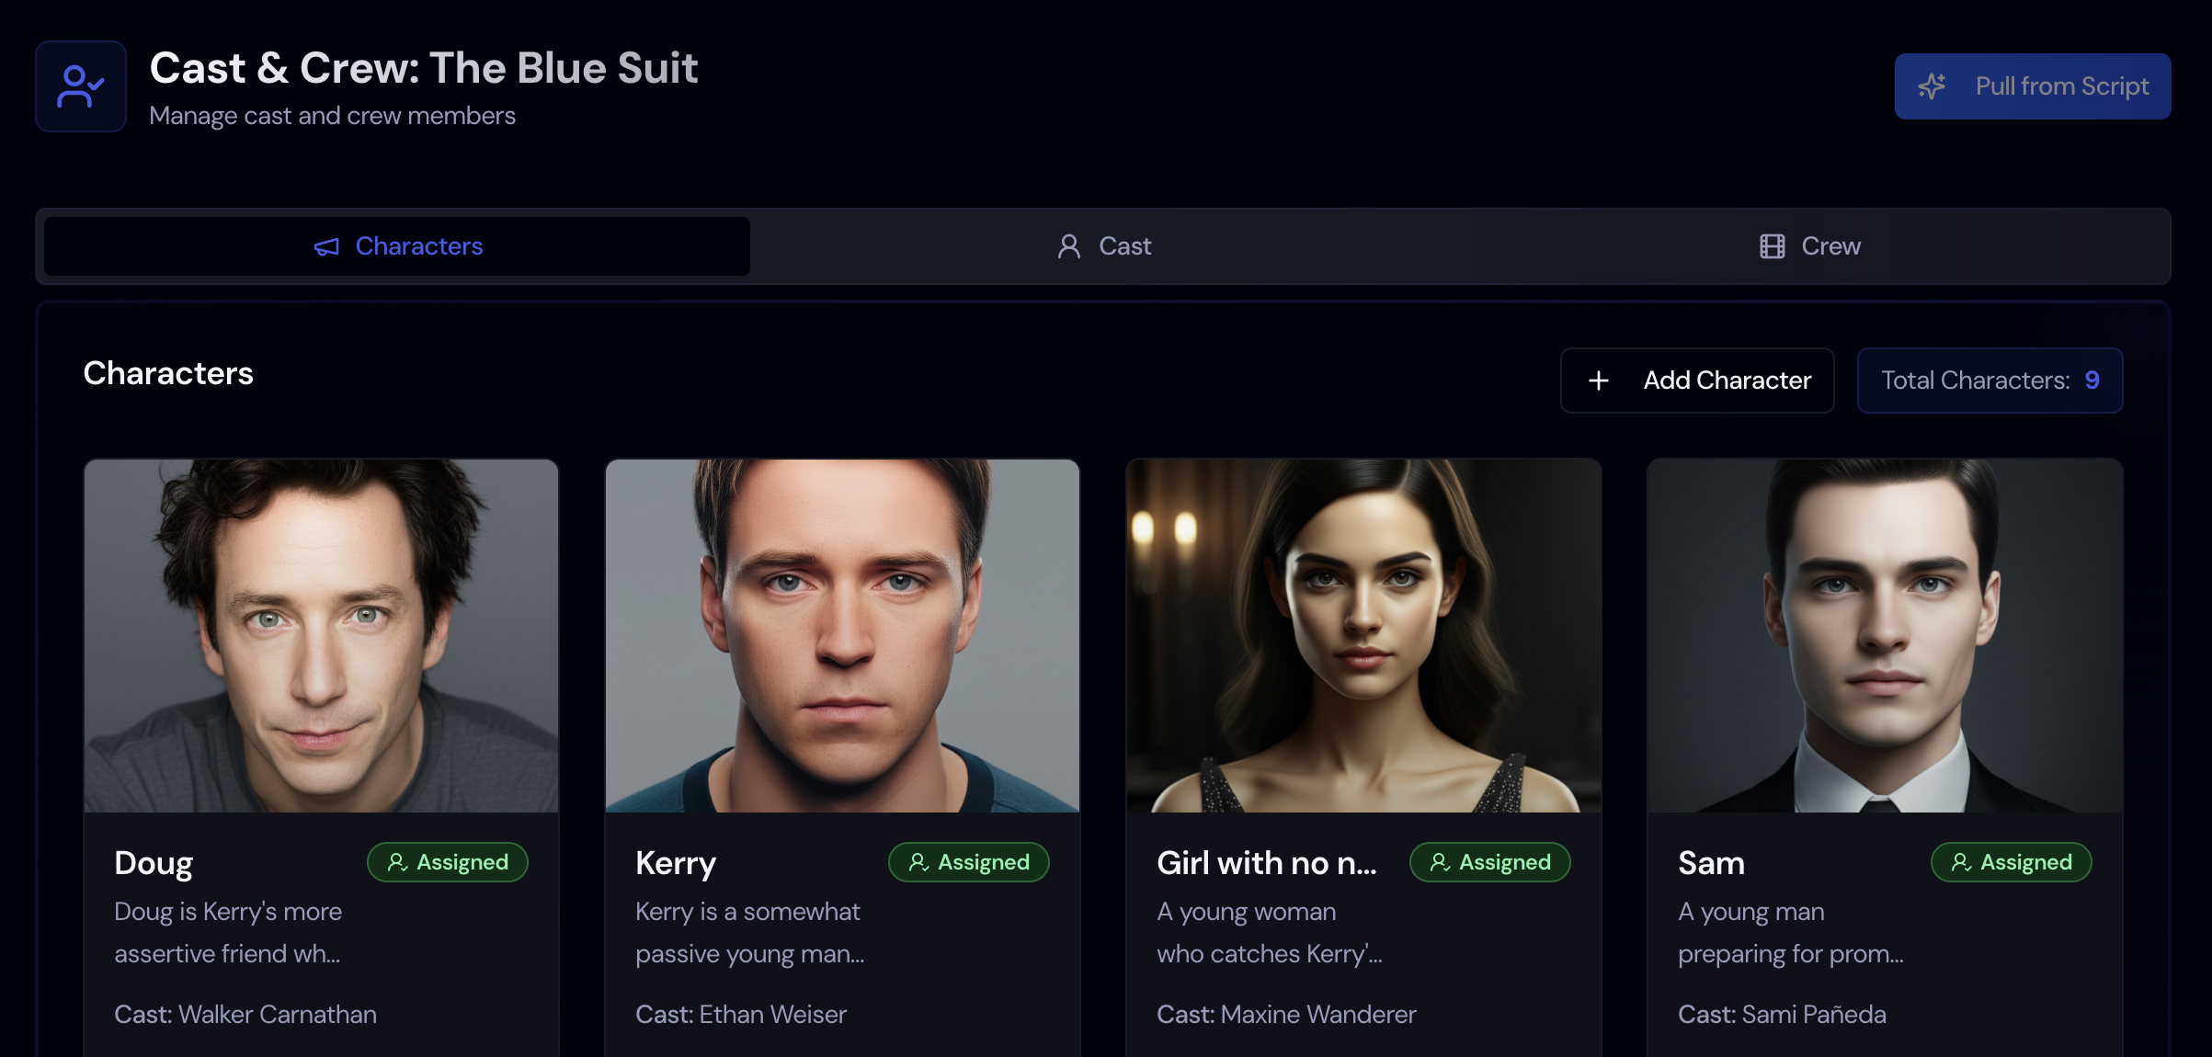This screenshot has height=1057, width=2212.
Task: Click the megaphone icon on the Characters tab
Action: 326,246
